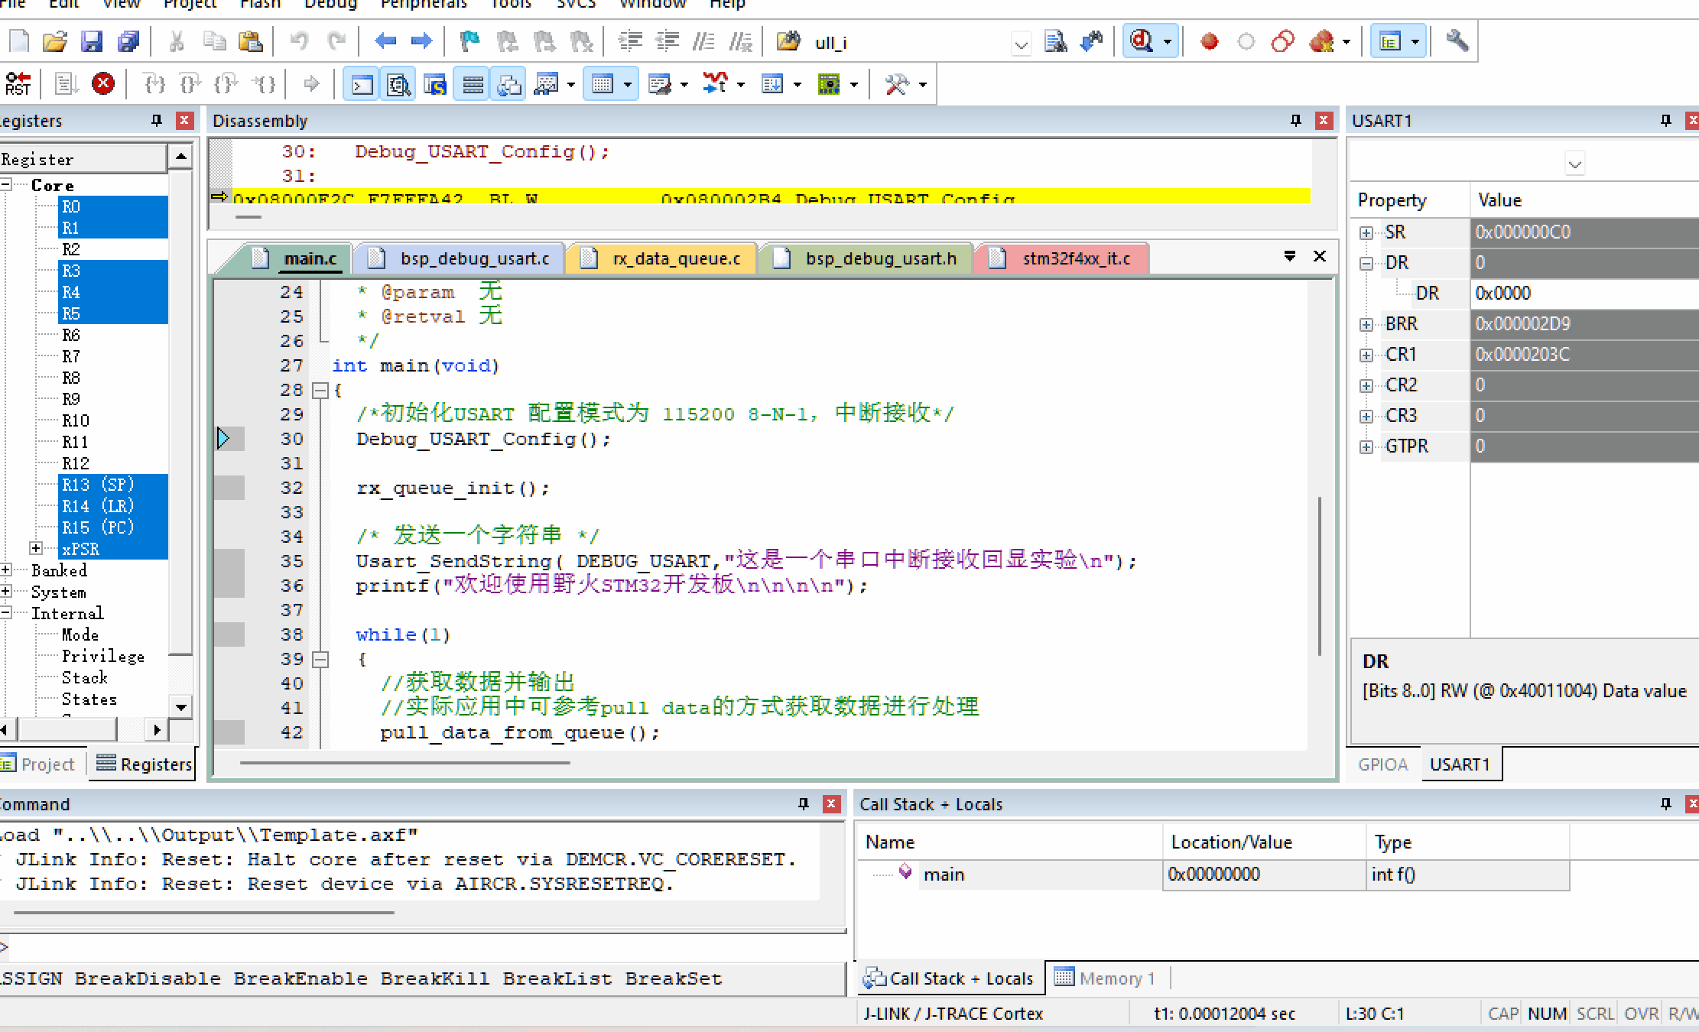Expand the SR register property
Image resolution: width=1699 pixels, height=1032 pixels.
tap(1366, 232)
